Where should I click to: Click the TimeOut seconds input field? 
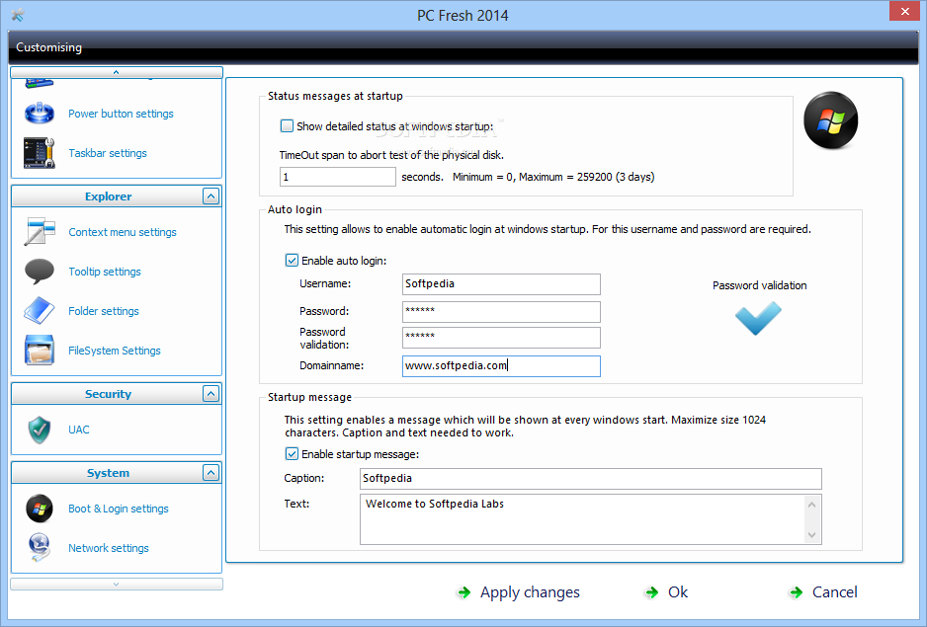click(x=338, y=177)
